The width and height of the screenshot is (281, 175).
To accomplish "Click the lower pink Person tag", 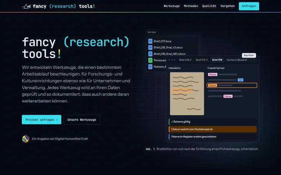I will tap(228, 96).
